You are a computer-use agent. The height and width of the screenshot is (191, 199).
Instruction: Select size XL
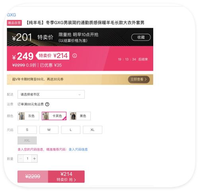point(92,130)
